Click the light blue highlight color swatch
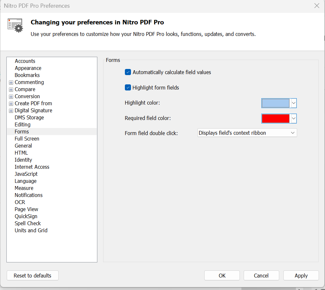 (275, 103)
